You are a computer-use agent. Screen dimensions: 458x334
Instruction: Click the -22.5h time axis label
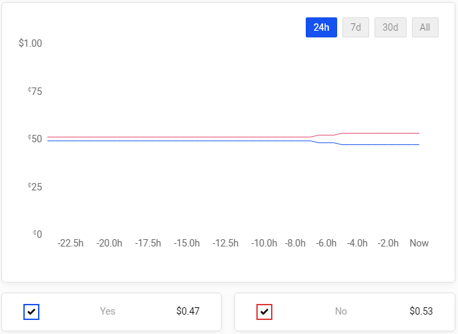[x=71, y=243]
